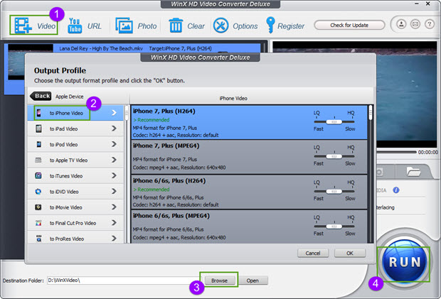Select iPhone 7, Plus (H264) profile

tap(249, 122)
